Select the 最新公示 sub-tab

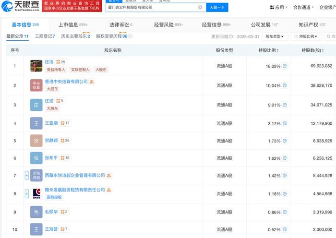pos(17,36)
